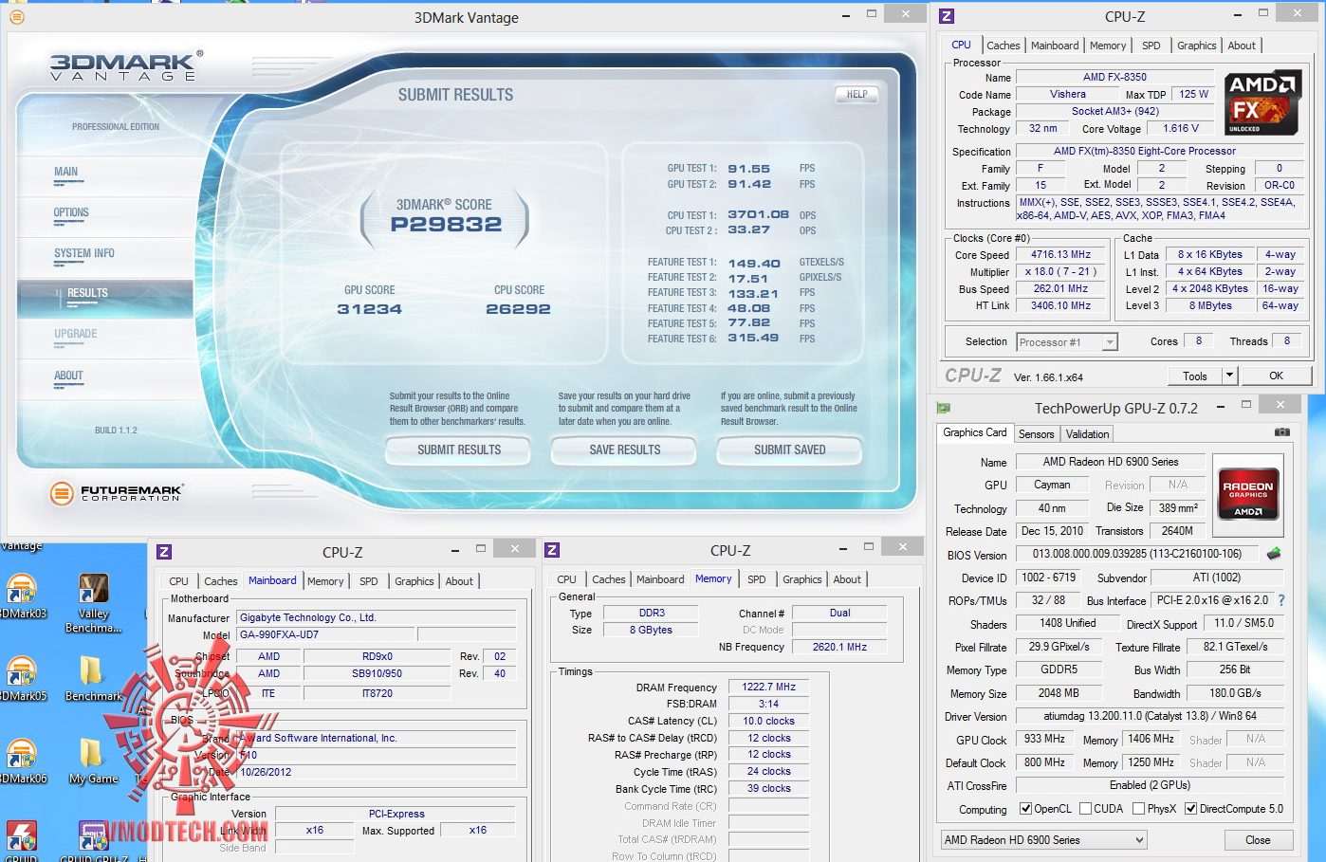This screenshot has height=862, width=1326.
Task: Click the GPU-Z screenshot camera icon
Action: tap(1281, 432)
